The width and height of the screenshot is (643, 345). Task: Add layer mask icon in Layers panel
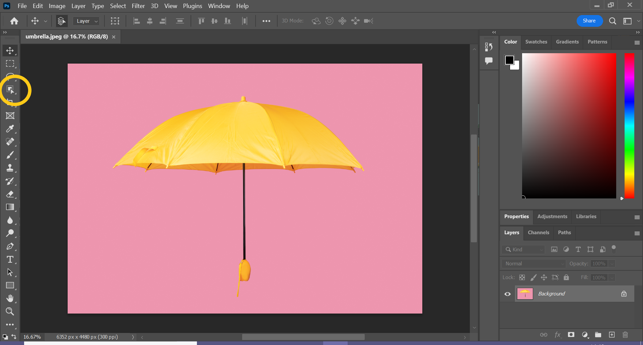(571, 335)
